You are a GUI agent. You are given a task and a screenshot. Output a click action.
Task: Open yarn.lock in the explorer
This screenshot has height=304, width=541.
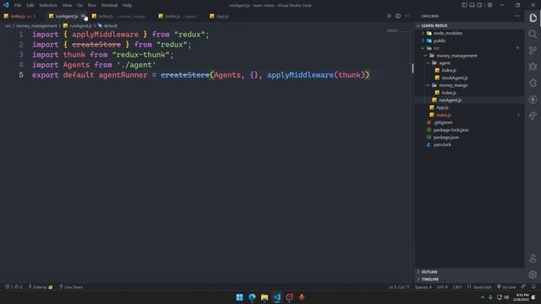[469, 144]
